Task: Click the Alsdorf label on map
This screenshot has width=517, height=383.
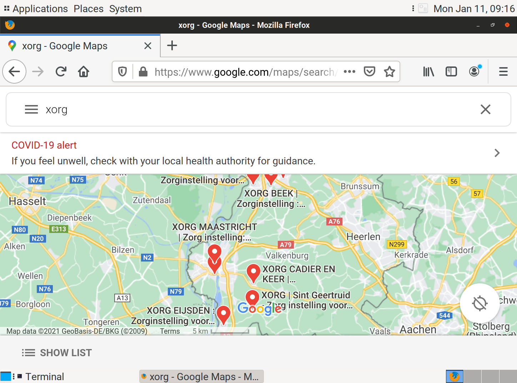Action: coord(460,250)
